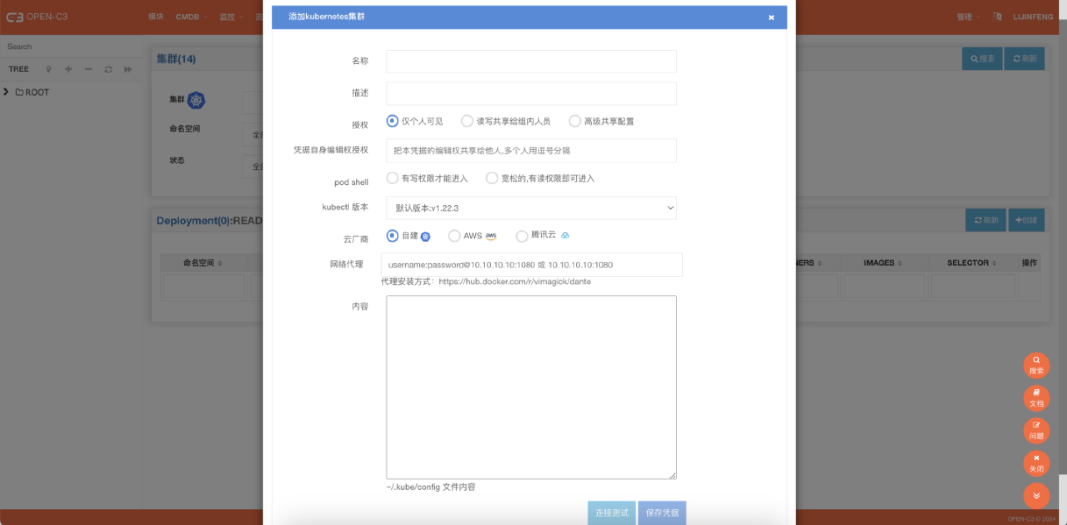Click the orange search floating button

pyautogui.click(x=1036, y=365)
